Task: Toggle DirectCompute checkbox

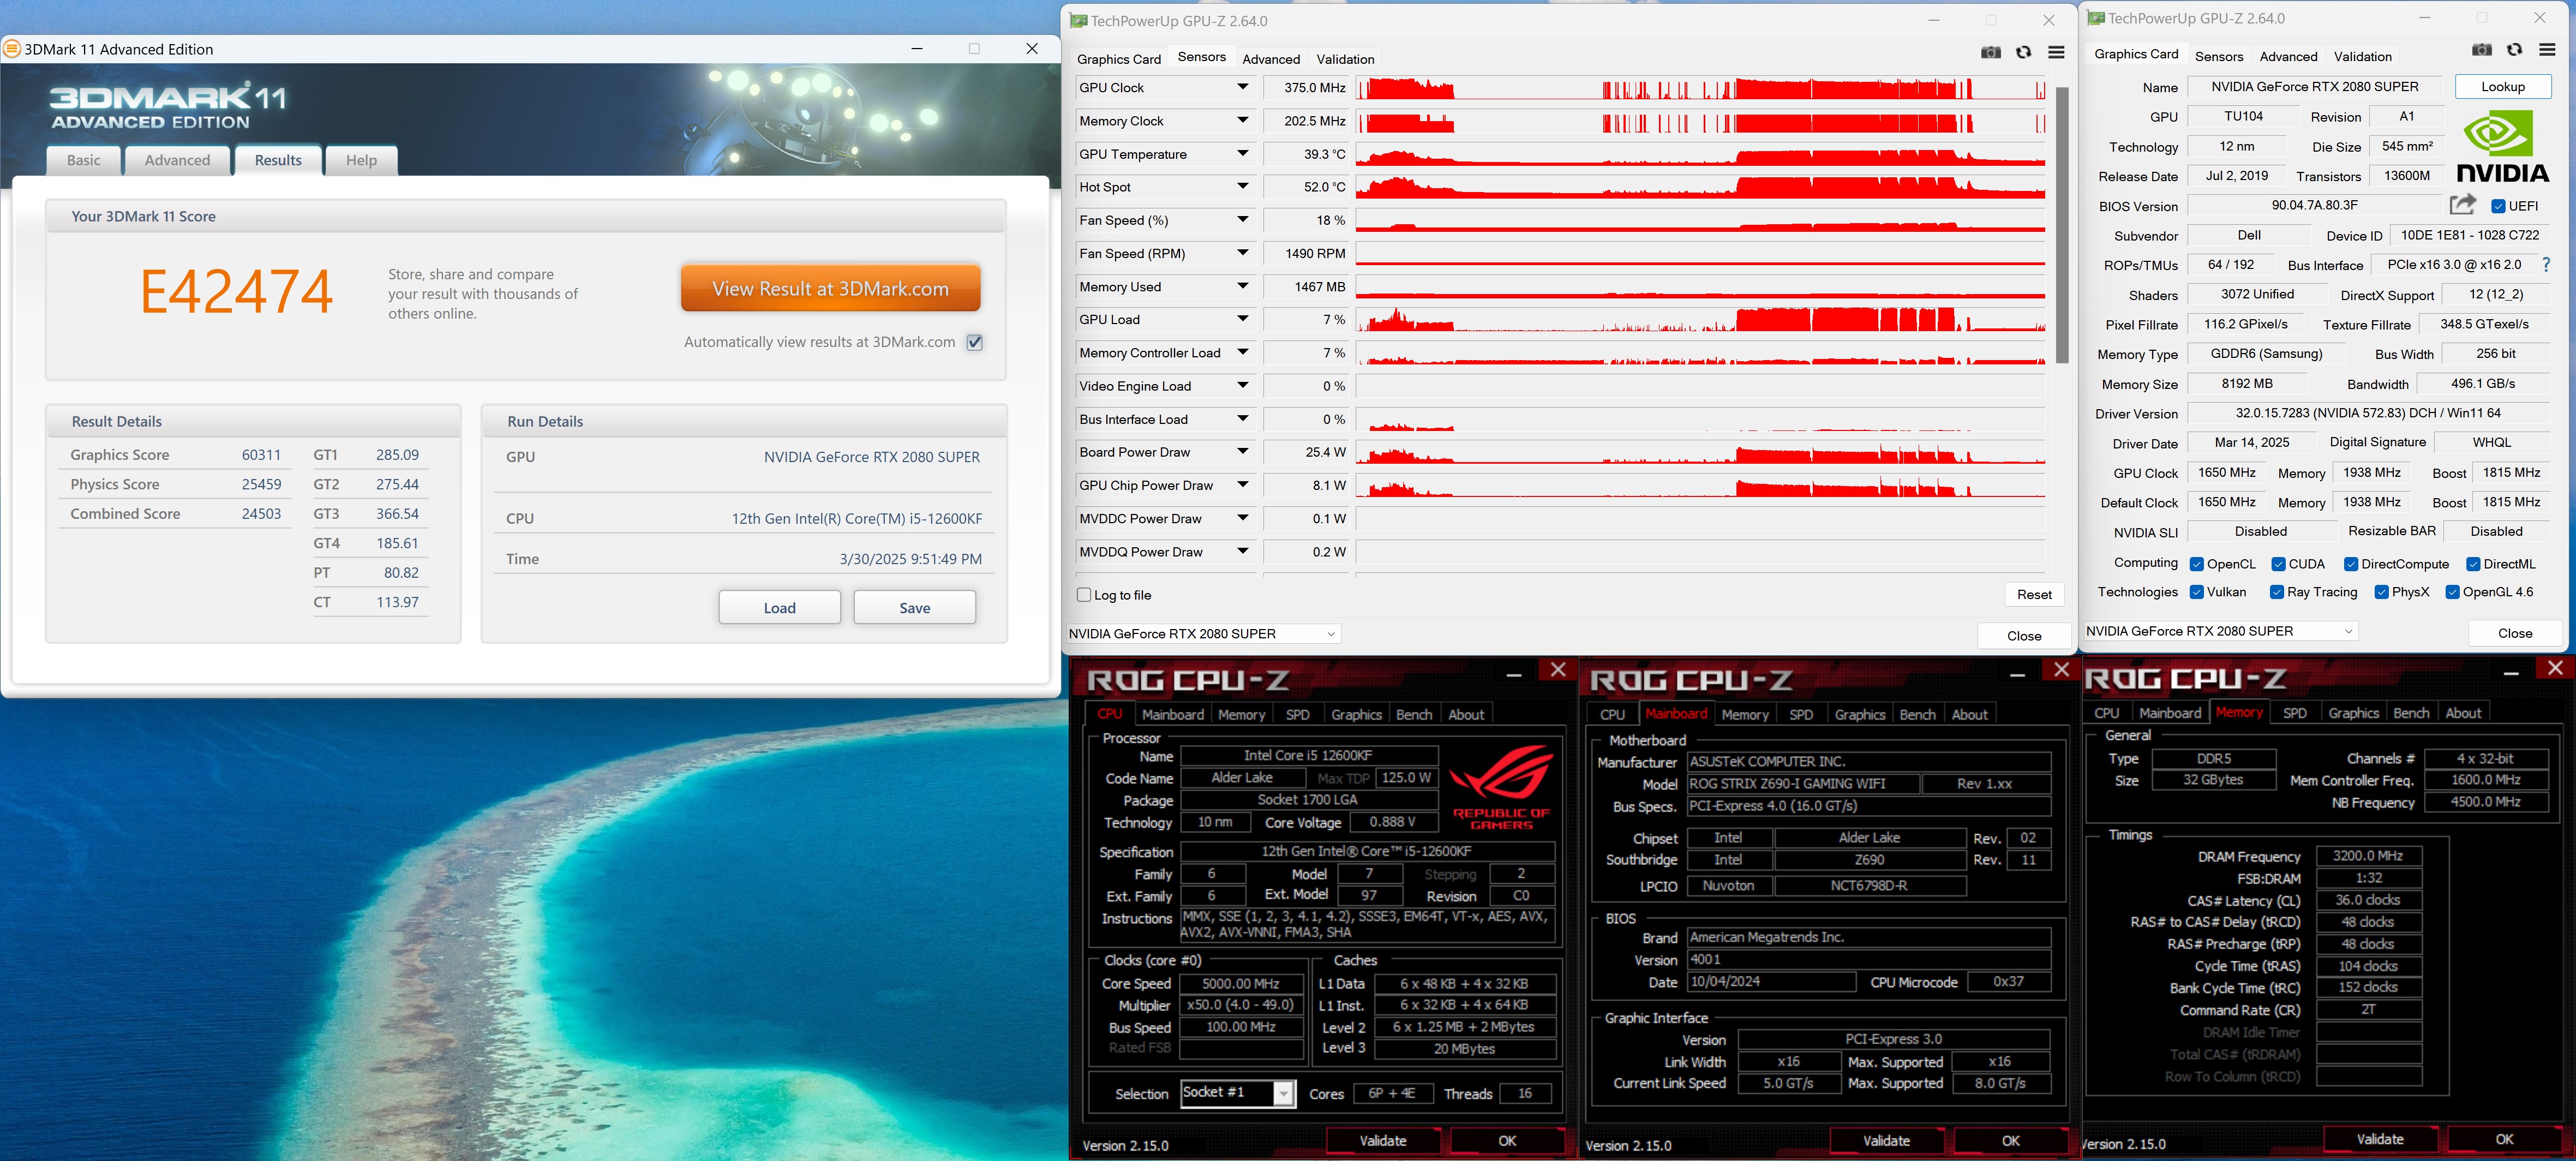Action: [x=2351, y=565]
